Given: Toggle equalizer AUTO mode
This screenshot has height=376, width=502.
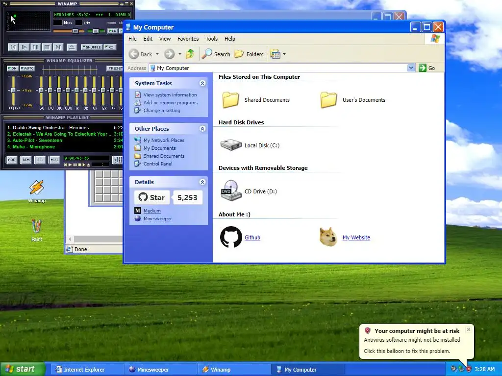Looking at the screenshot, I should (x=27, y=69).
